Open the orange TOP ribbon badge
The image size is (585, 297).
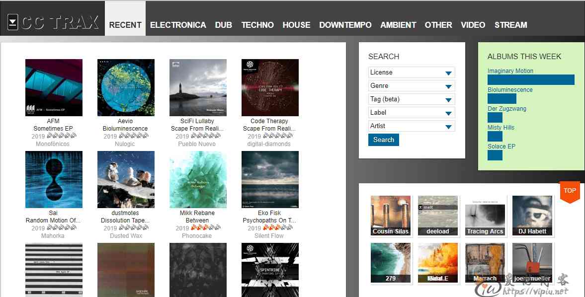(x=569, y=192)
